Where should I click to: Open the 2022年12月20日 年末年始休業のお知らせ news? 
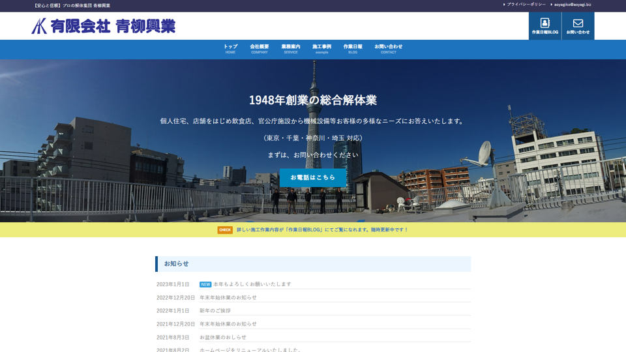click(228, 298)
